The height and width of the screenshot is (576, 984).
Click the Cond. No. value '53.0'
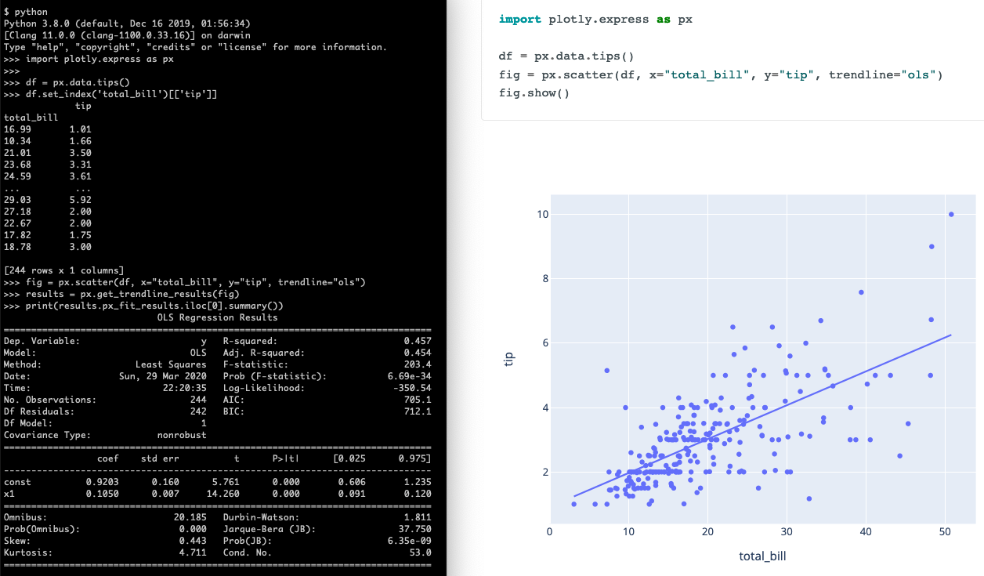pos(420,552)
